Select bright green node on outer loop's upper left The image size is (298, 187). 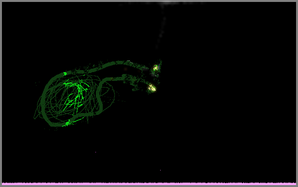pyautogui.click(x=65, y=74)
